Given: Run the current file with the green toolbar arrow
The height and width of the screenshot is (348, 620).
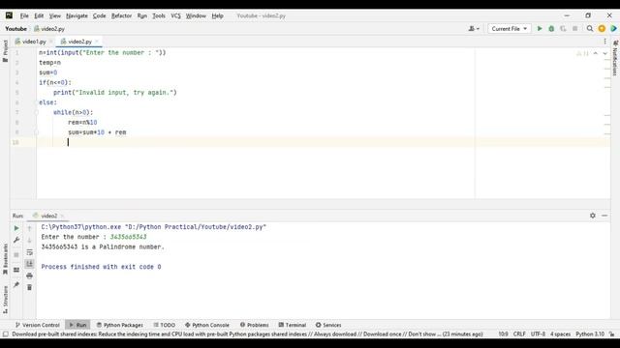Looking at the screenshot, I should click(x=540, y=29).
